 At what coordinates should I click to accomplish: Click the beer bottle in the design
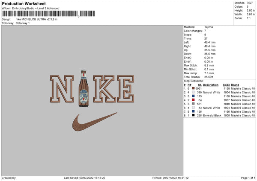pyautogui.click(x=84, y=88)
